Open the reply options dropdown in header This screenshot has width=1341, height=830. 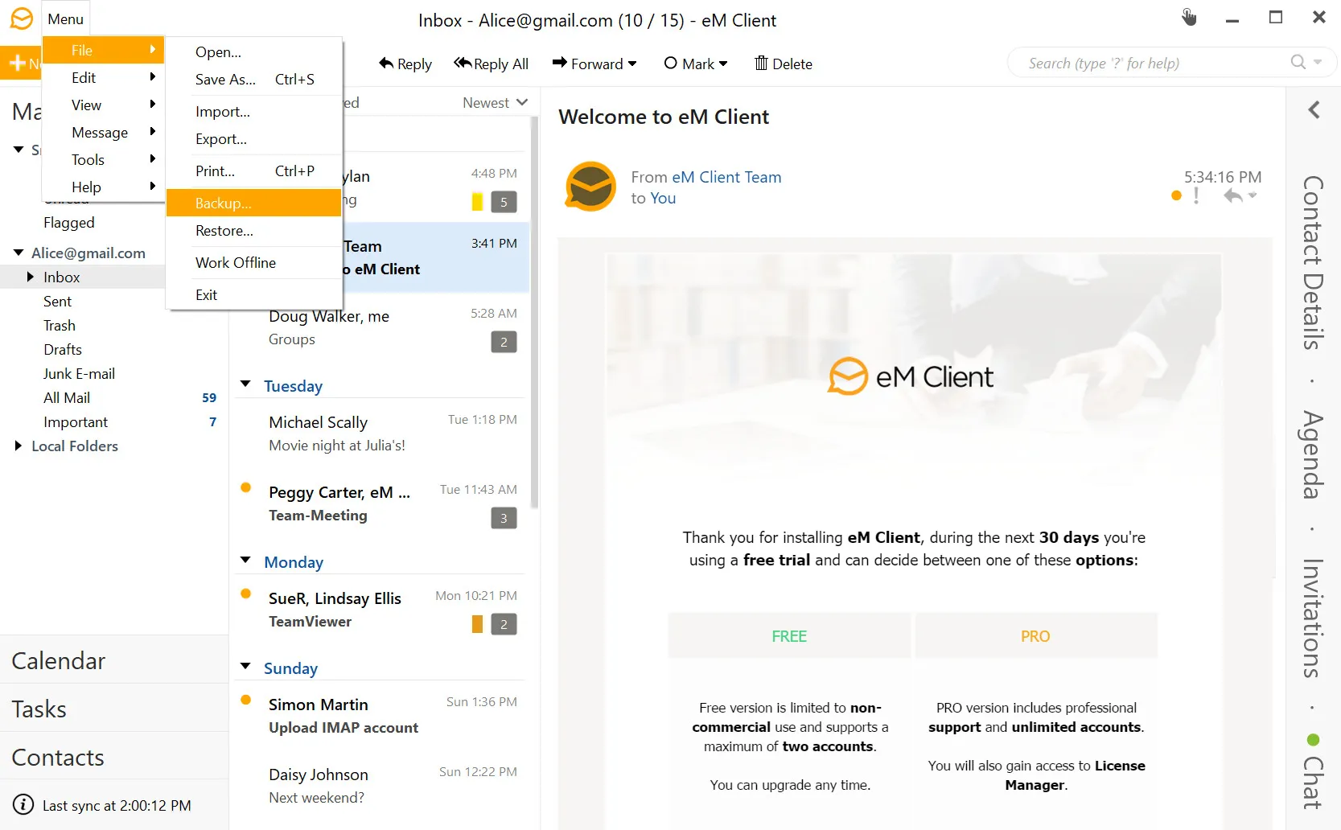1253,195
